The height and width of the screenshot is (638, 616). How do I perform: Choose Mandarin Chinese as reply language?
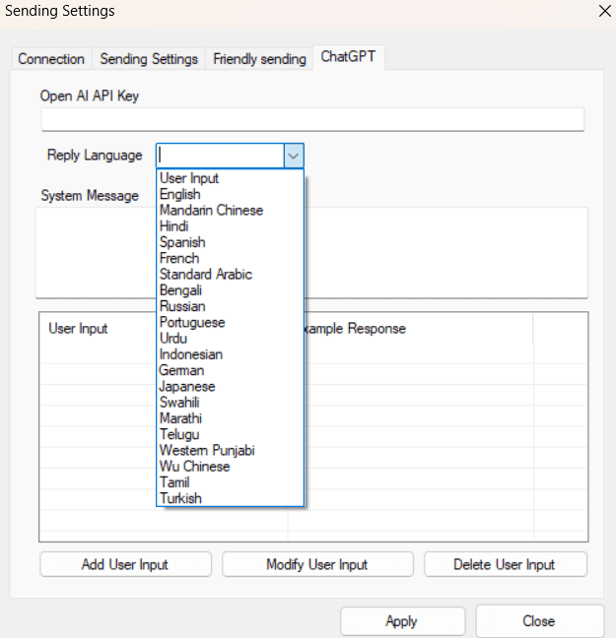coord(211,210)
